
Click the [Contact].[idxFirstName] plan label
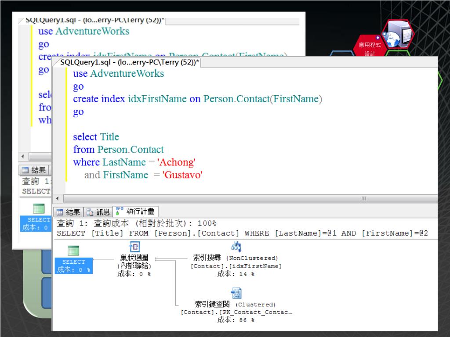236,266
